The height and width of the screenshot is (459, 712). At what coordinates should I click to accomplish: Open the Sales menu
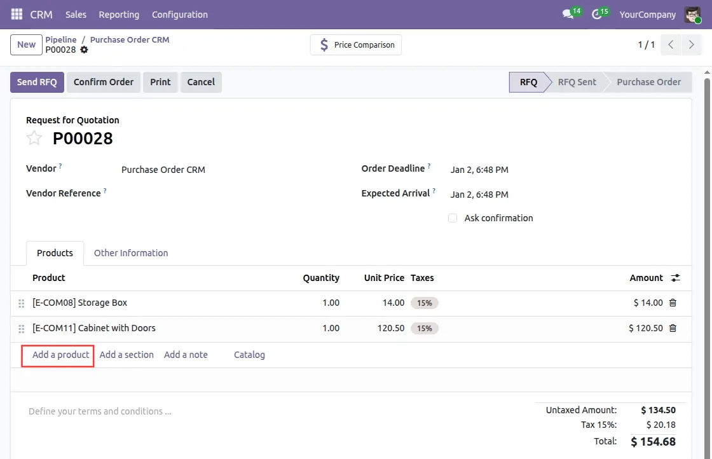click(76, 14)
